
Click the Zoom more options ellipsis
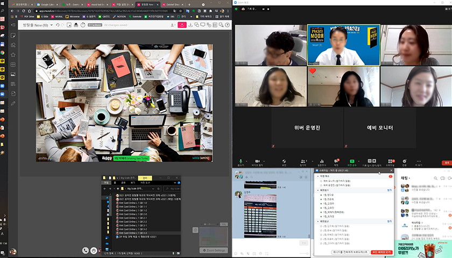pos(419,161)
